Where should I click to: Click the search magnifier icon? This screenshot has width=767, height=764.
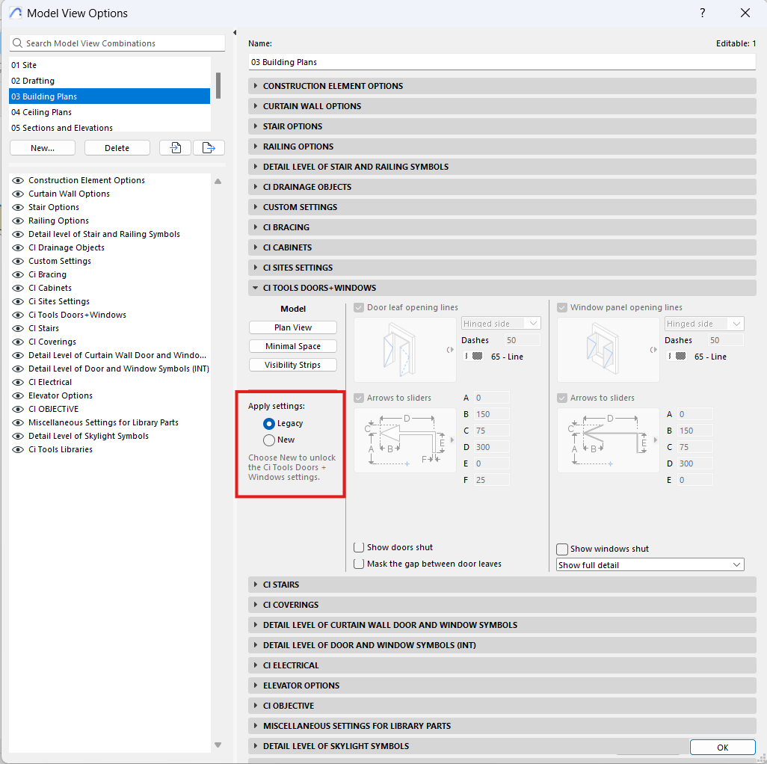pyautogui.click(x=18, y=43)
